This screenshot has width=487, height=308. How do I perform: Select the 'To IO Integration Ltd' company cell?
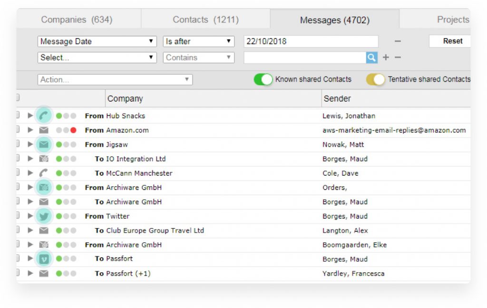pyautogui.click(x=130, y=159)
